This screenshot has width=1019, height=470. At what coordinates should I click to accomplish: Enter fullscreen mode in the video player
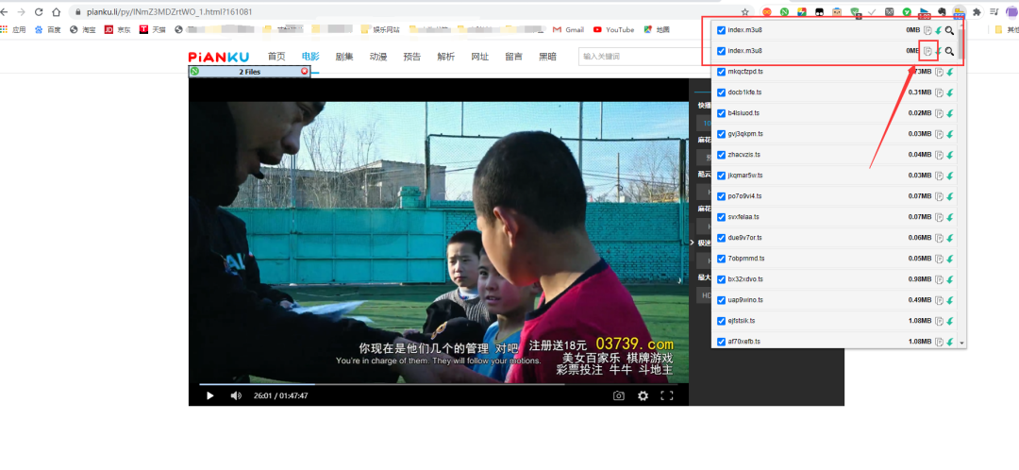(x=666, y=395)
